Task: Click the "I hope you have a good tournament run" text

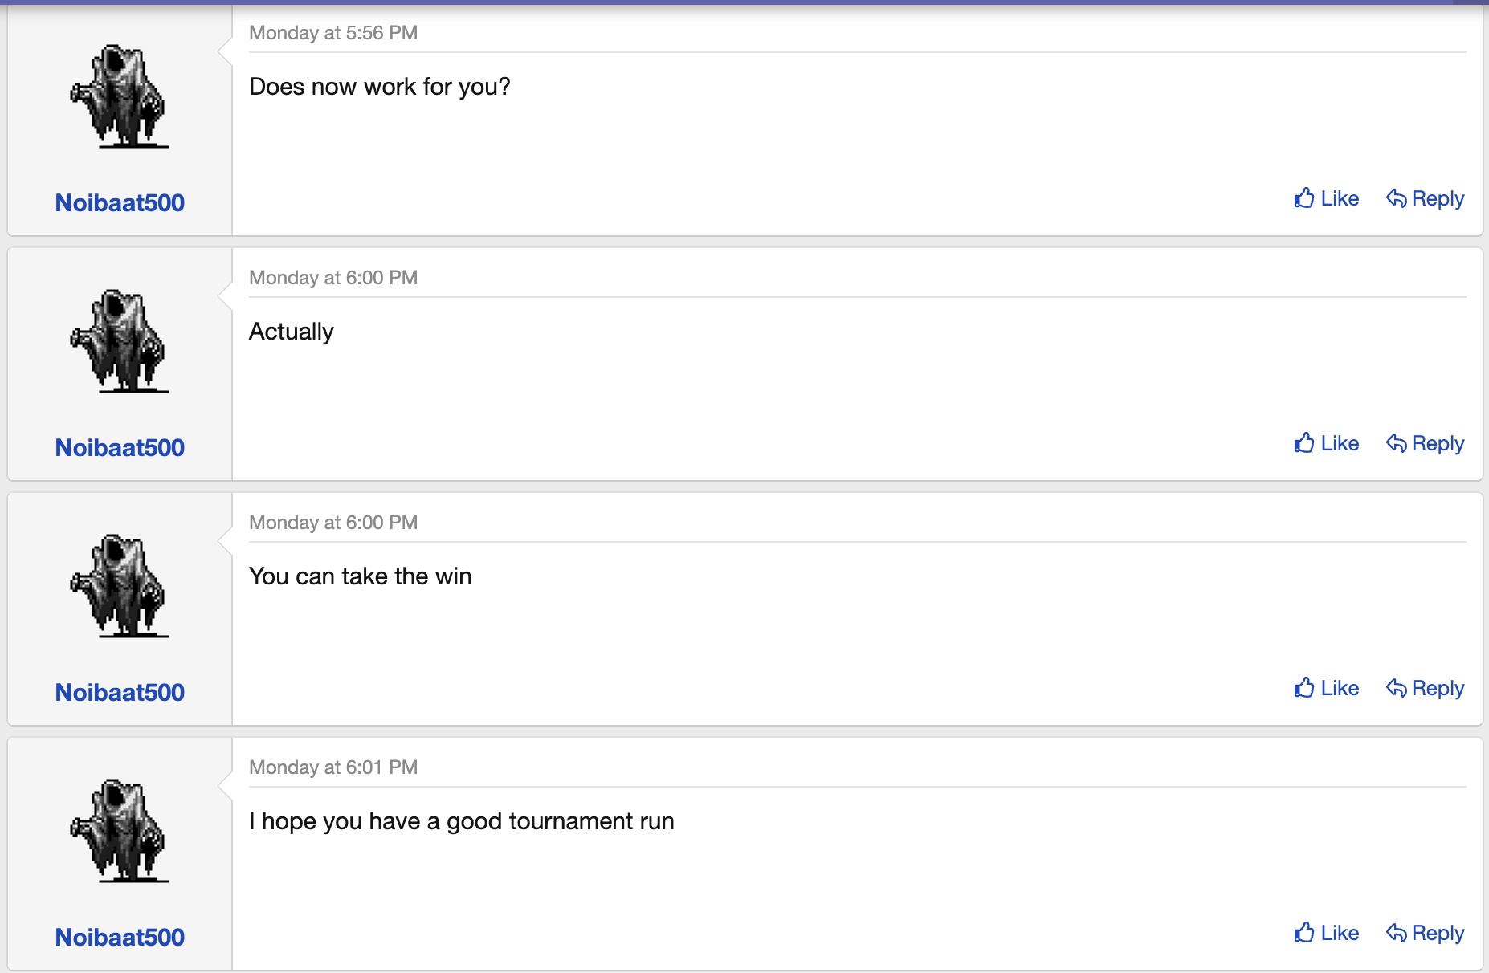Action: click(x=461, y=821)
